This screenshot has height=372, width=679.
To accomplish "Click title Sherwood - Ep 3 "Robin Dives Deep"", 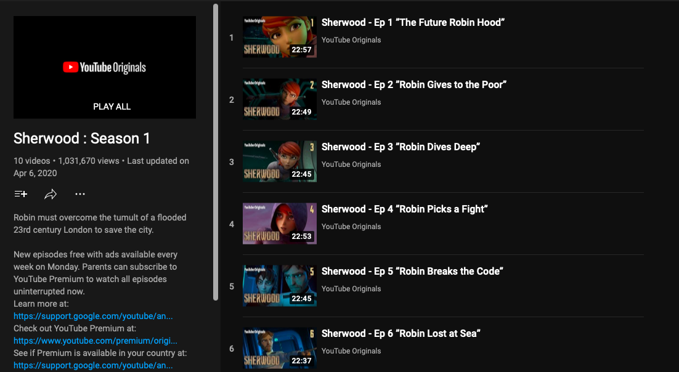I will 400,147.
